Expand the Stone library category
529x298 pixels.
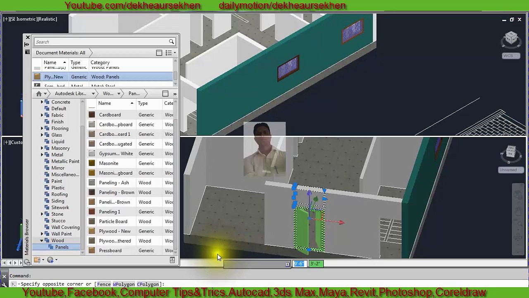(x=42, y=214)
